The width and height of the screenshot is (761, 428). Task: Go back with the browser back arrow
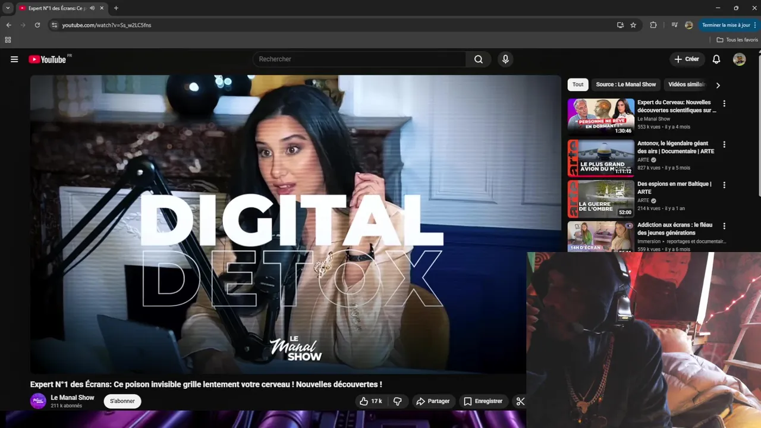click(8, 25)
